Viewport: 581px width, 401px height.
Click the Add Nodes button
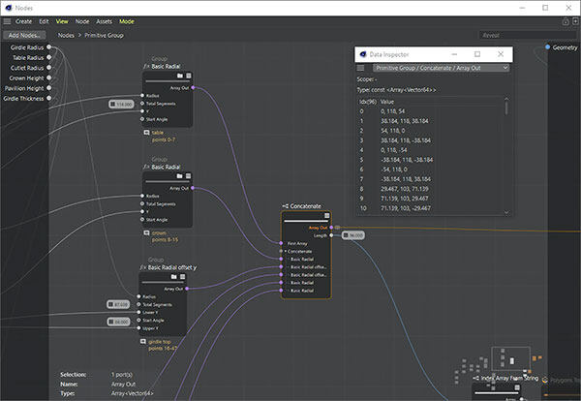tap(24, 35)
